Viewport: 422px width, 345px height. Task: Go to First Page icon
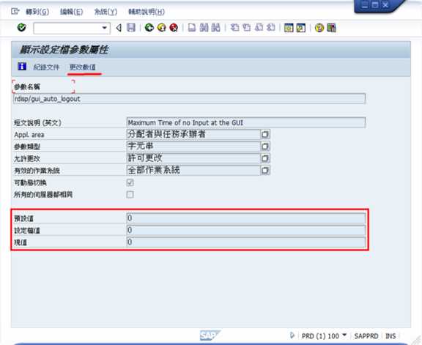(x=234, y=27)
